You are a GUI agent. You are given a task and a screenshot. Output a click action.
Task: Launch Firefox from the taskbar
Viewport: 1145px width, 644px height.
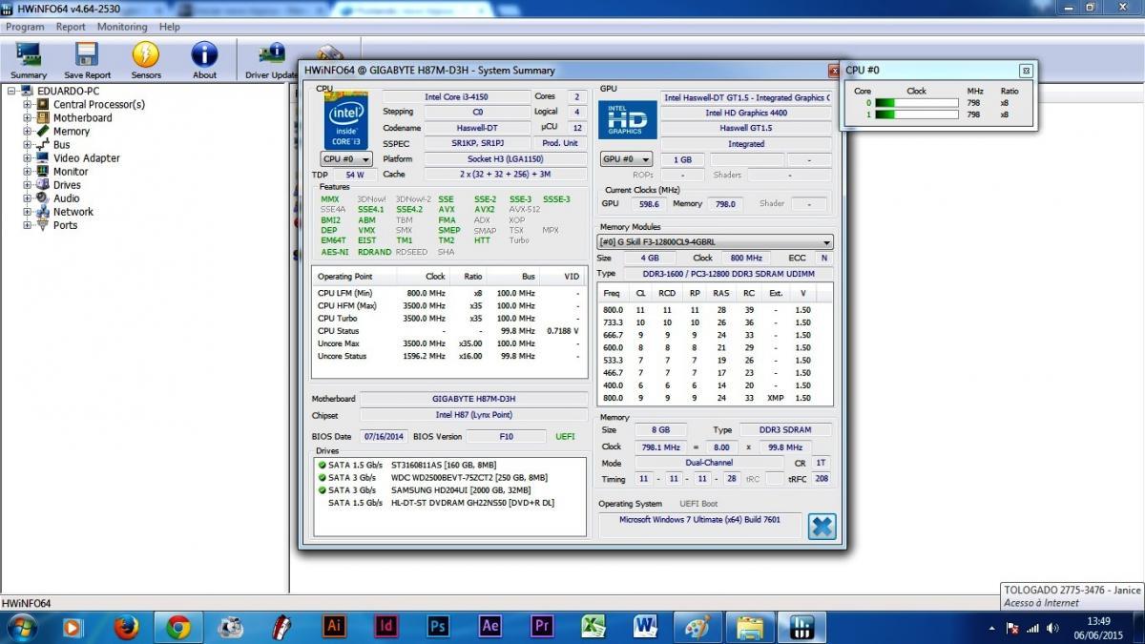point(126,627)
